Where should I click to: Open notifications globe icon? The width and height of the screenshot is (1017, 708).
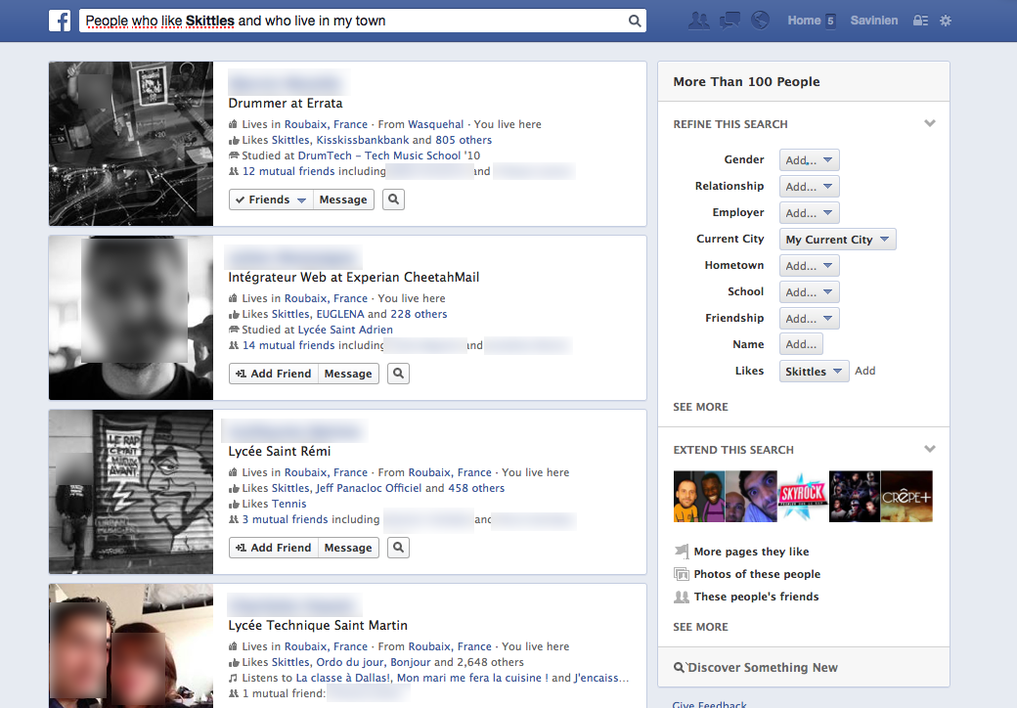tap(760, 21)
